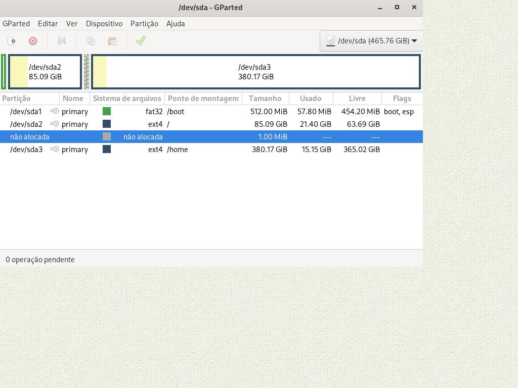Click the green Apply operations checkmark

coord(141,40)
